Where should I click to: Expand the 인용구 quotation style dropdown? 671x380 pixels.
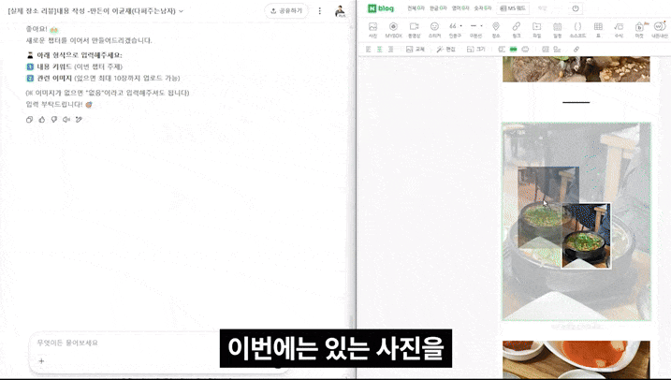(462, 26)
